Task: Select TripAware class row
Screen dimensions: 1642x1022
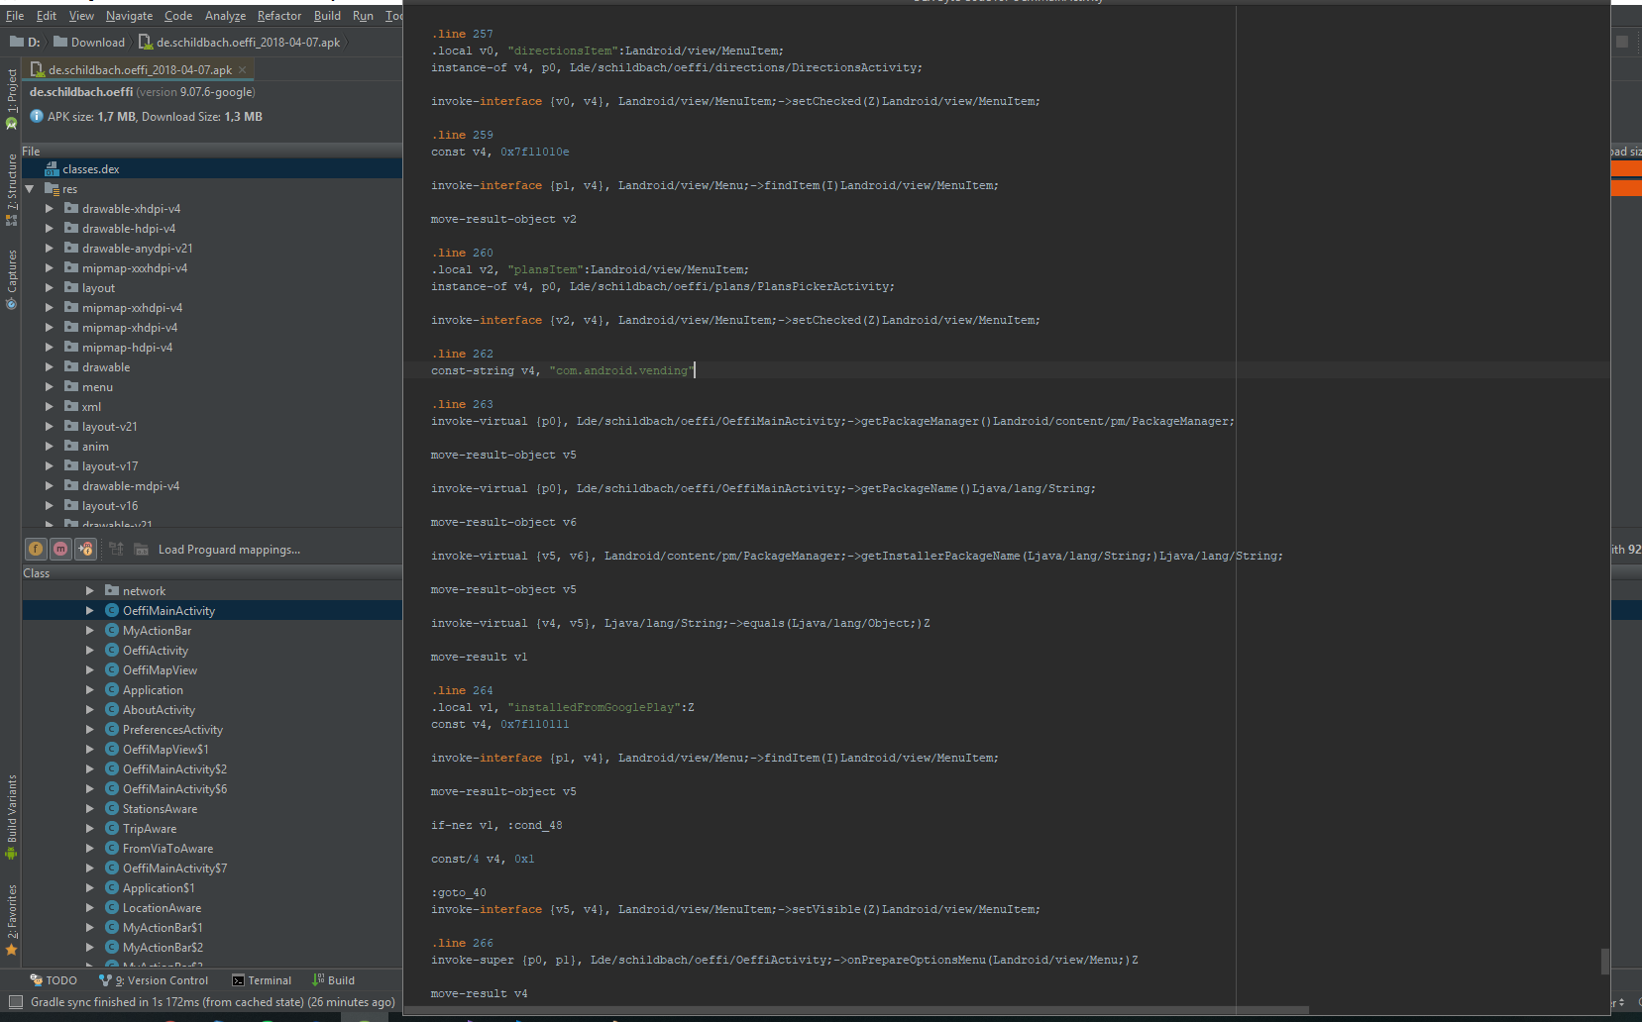Action: tap(212, 829)
